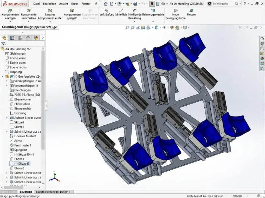Open Appearances color-ball tab in right task pane
265x198 pixels.
click(x=262, y=59)
